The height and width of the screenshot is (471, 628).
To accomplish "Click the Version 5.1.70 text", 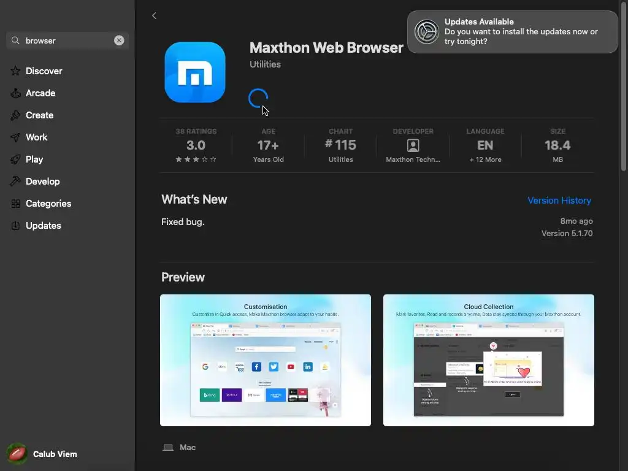I will click(x=567, y=233).
